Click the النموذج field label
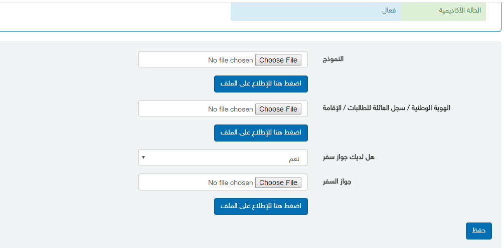Viewport: 504px width, 248px height. pyautogui.click(x=333, y=59)
